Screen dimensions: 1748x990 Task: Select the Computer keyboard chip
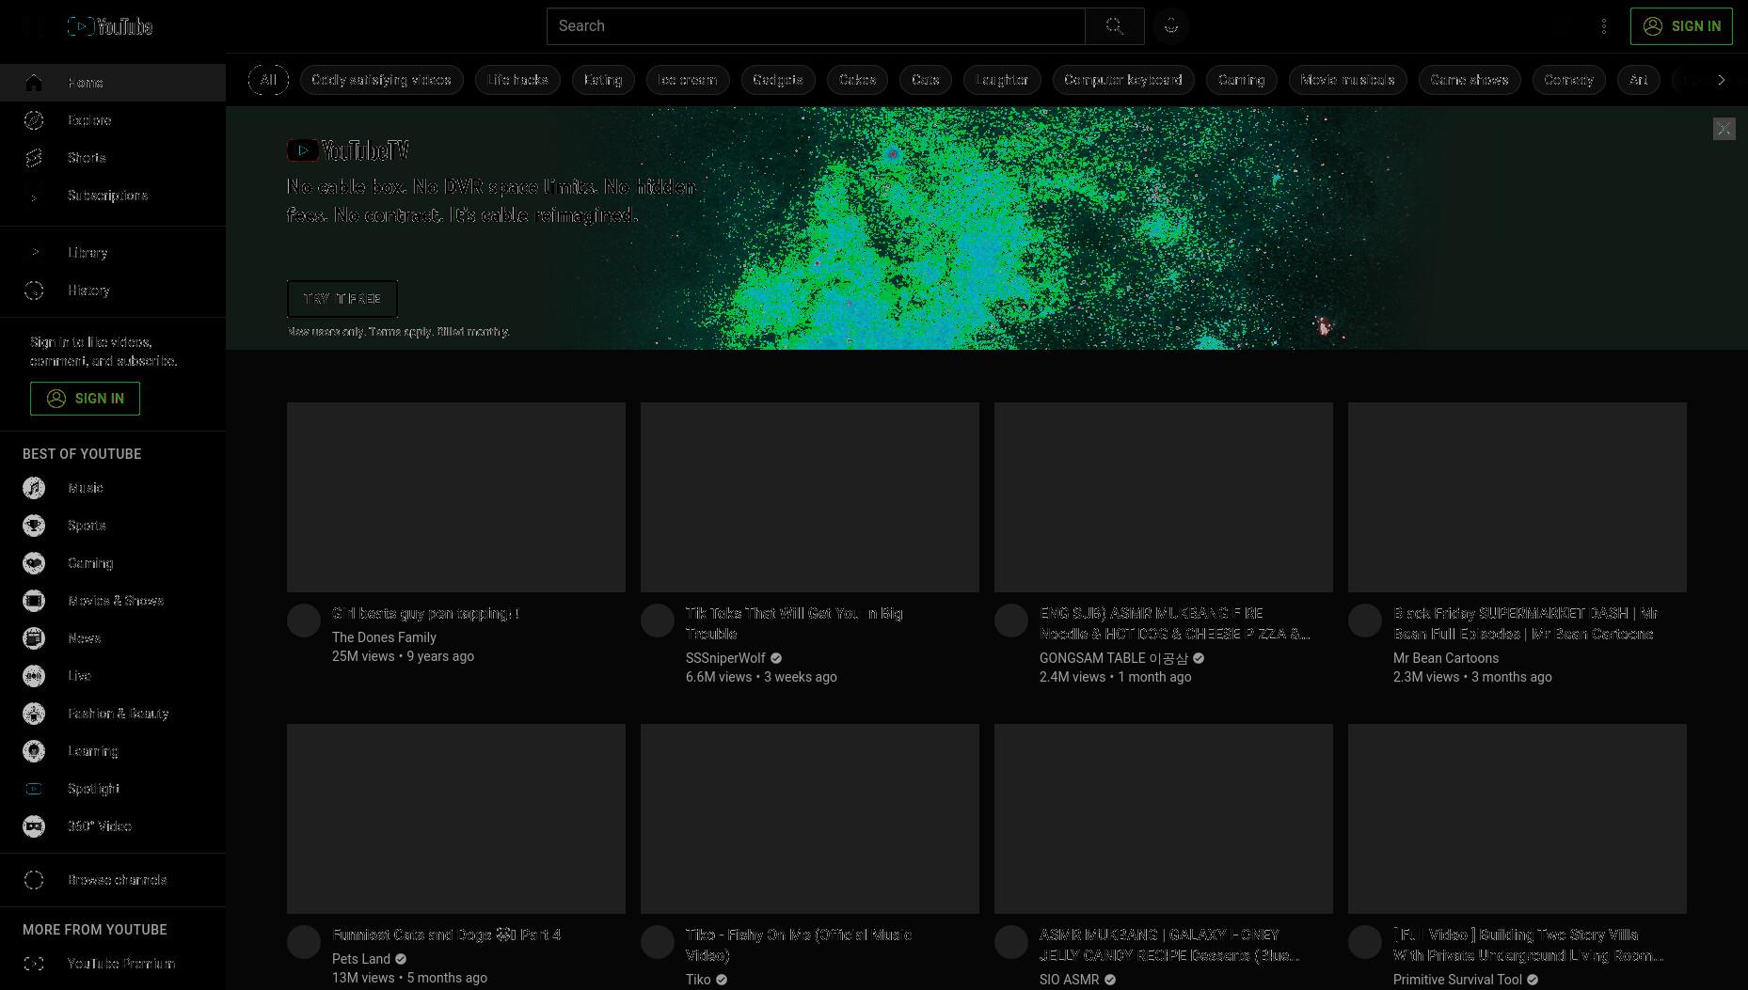tap(1123, 80)
